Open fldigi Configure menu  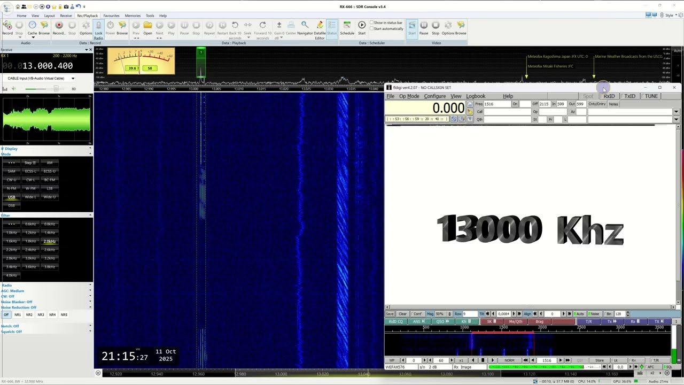pos(434,96)
